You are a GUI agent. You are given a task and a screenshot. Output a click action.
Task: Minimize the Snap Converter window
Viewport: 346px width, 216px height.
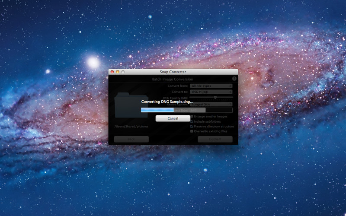[117, 72]
